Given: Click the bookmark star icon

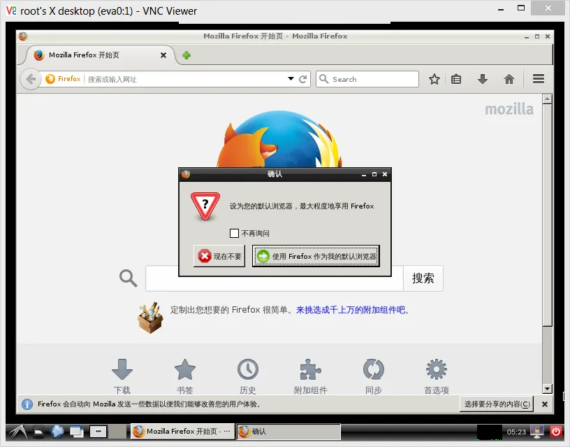Looking at the screenshot, I should click(434, 79).
